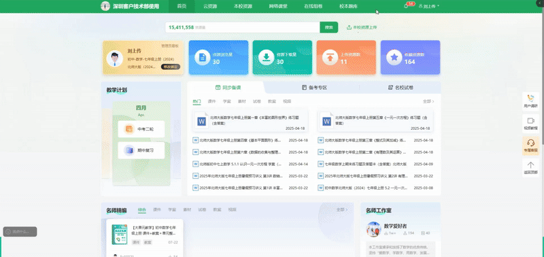Screen dimensions: 544x257
Task: Click Word icon beside 第2讲 预习讲义 row
Action: [320, 176]
